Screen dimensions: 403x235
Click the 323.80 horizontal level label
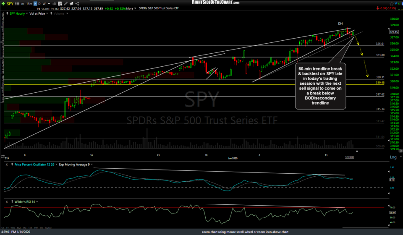(x=380, y=55)
